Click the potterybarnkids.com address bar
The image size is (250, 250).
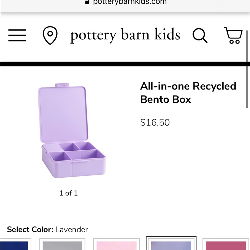pos(129,2)
